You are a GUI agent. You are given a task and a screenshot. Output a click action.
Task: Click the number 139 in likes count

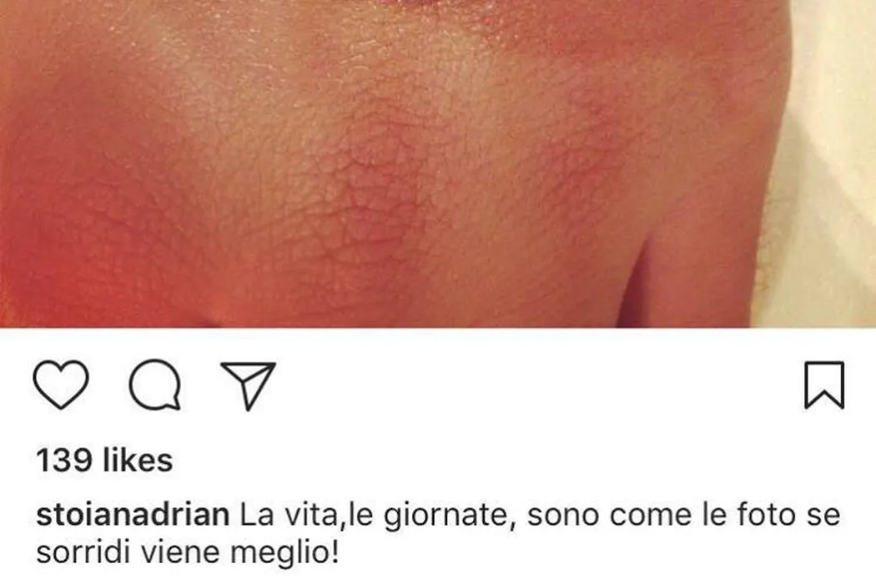64,461
